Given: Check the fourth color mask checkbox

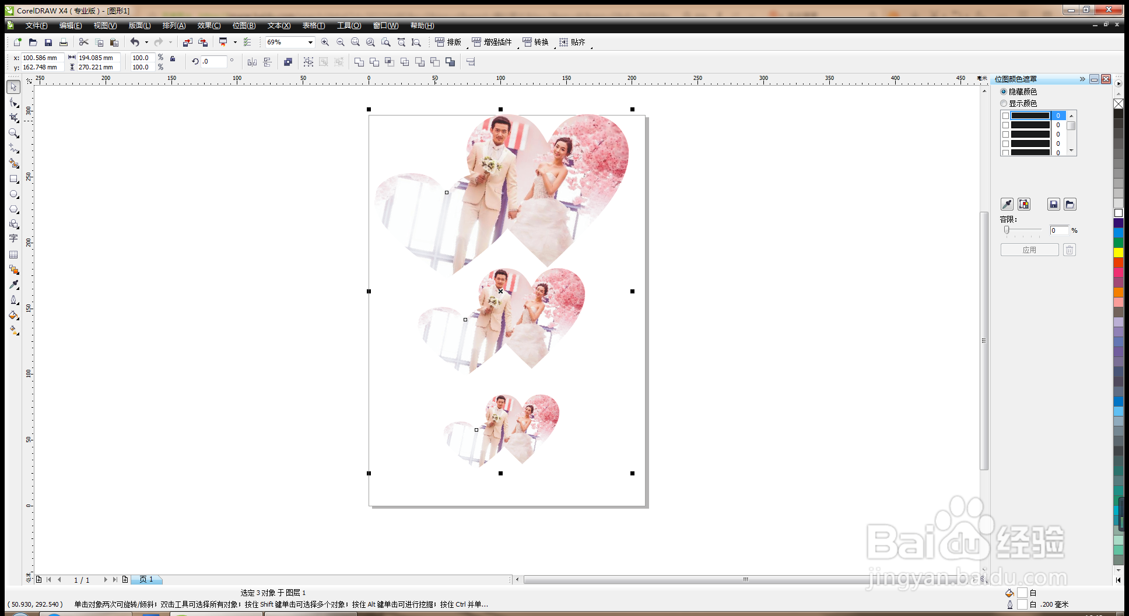Looking at the screenshot, I should (x=1006, y=143).
